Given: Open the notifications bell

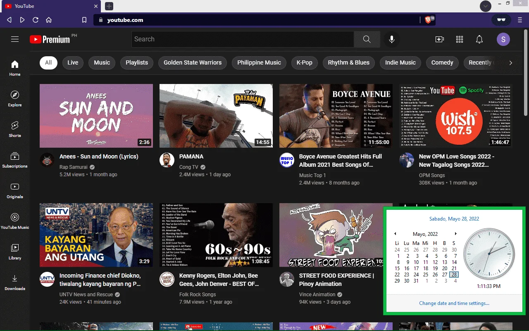Looking at the screenshot, I should click(x=479, y=39).
